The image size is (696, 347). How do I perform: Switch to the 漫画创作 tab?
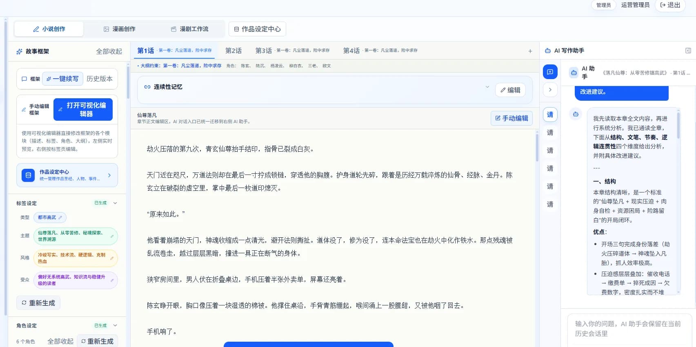pos(119,29)
